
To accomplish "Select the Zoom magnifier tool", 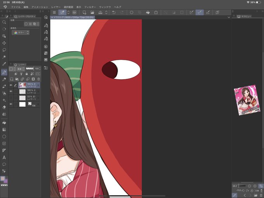I will [x=4, y=22].
